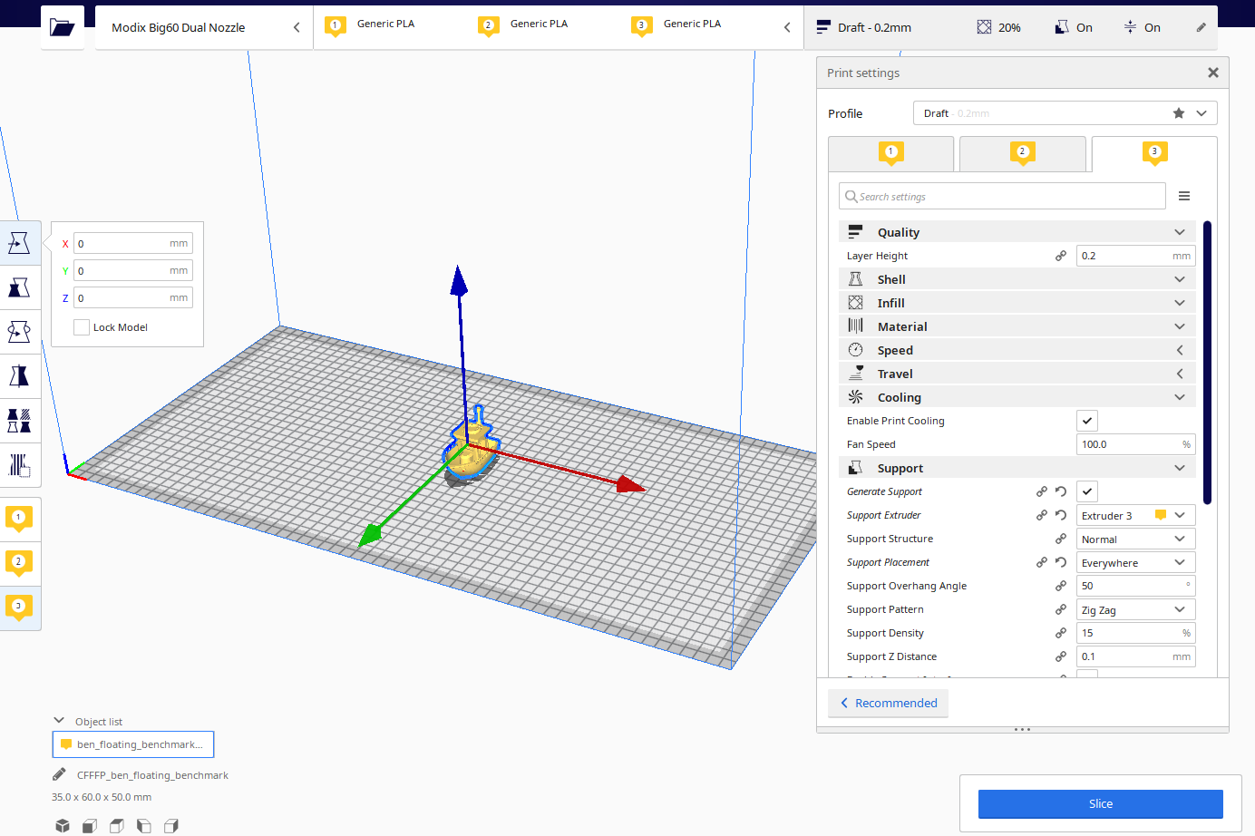Click star icon in Profile field

[x=1178, y=113]
